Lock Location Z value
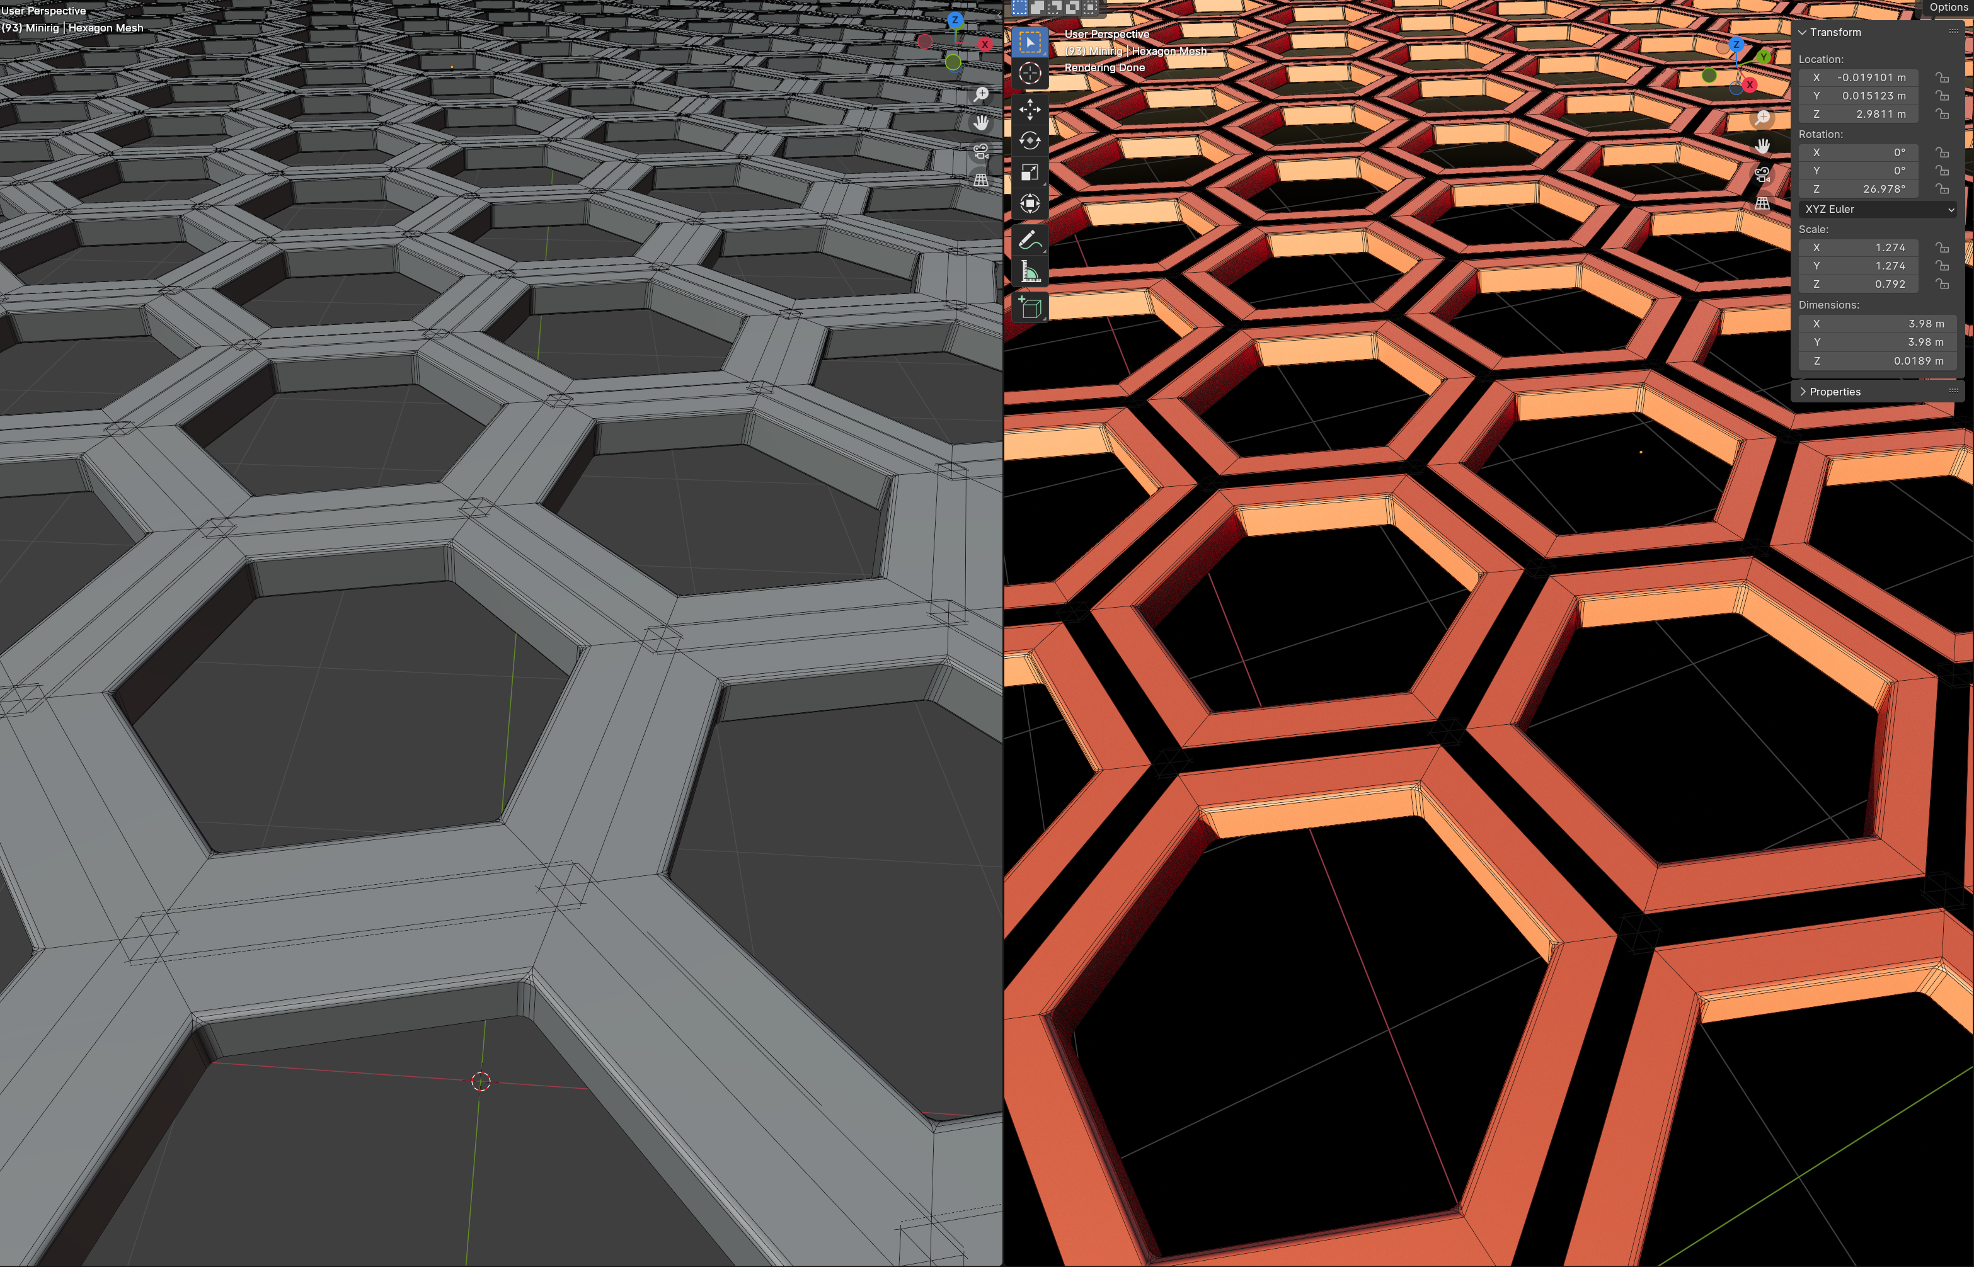The image size is (1974, 1267). (x=1942, y=115)
